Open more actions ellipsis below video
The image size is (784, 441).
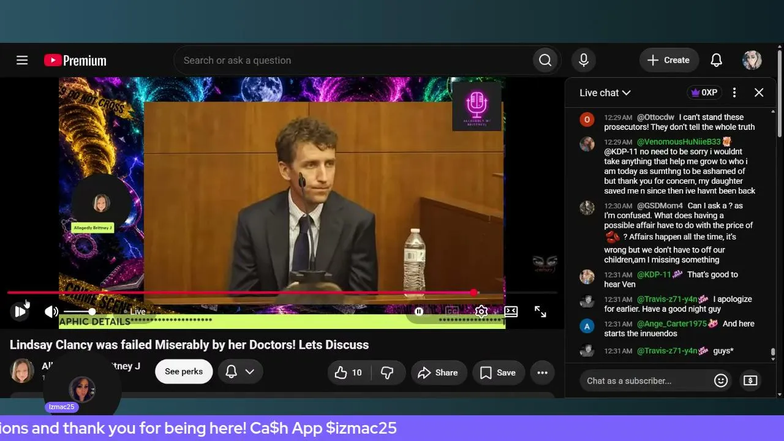point(542,372)
